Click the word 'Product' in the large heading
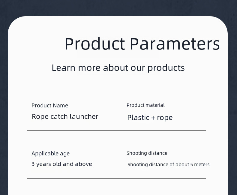The width and height of the screenshot is (237, 195). 94,44
